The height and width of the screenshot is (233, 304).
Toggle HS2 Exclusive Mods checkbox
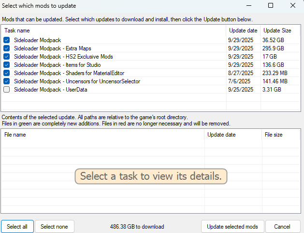(7, 57)
